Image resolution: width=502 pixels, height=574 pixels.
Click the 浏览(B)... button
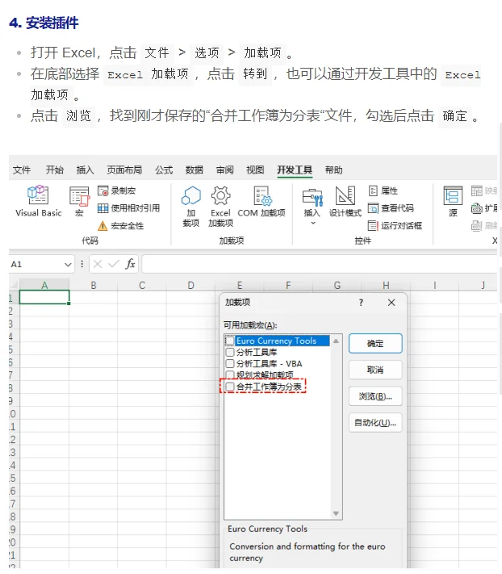[375, 396]
